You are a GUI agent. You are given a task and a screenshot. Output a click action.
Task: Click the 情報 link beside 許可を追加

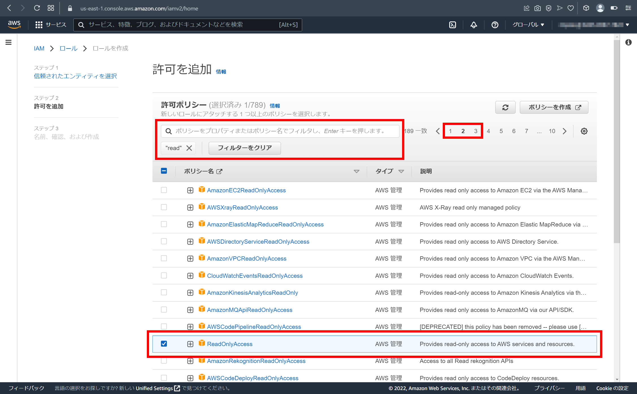point(221,72)
